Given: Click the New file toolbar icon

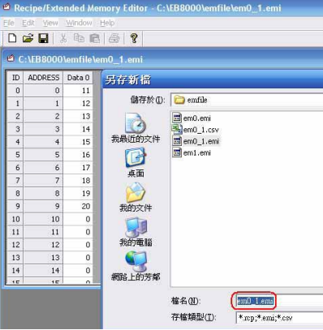Looking at the screenshot, I should [x=12, y=38].
